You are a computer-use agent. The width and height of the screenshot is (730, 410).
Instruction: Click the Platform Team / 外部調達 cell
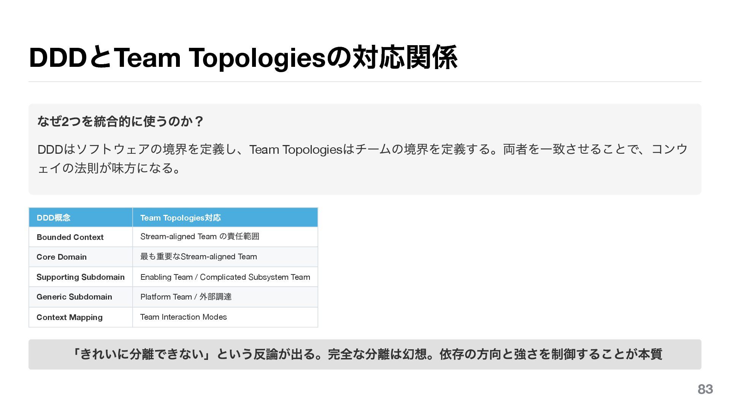[x=186, y=297]
